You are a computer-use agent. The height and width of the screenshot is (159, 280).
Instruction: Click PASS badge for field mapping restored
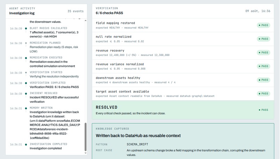[x=263, y=25]
